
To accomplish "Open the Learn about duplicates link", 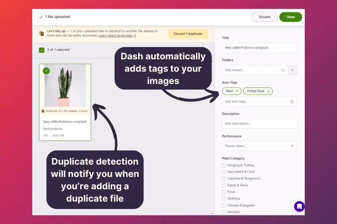I will pyautogui.click(x=115, y=35).
